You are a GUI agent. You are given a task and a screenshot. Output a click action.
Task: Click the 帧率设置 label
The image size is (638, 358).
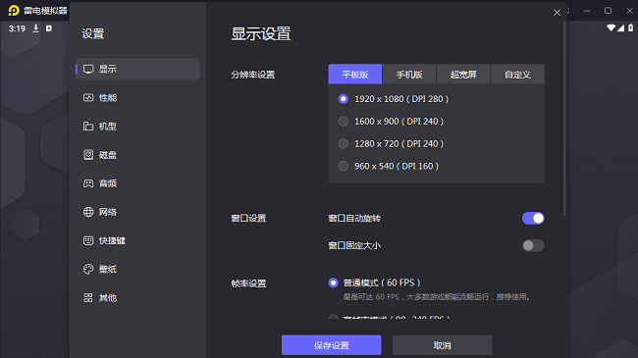point(248,283)
